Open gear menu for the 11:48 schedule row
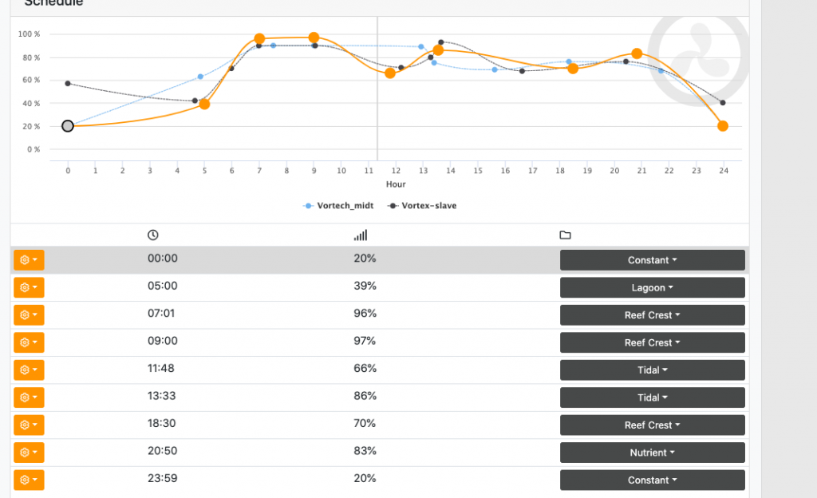817x498 pixels. click(x=29, y=370)
